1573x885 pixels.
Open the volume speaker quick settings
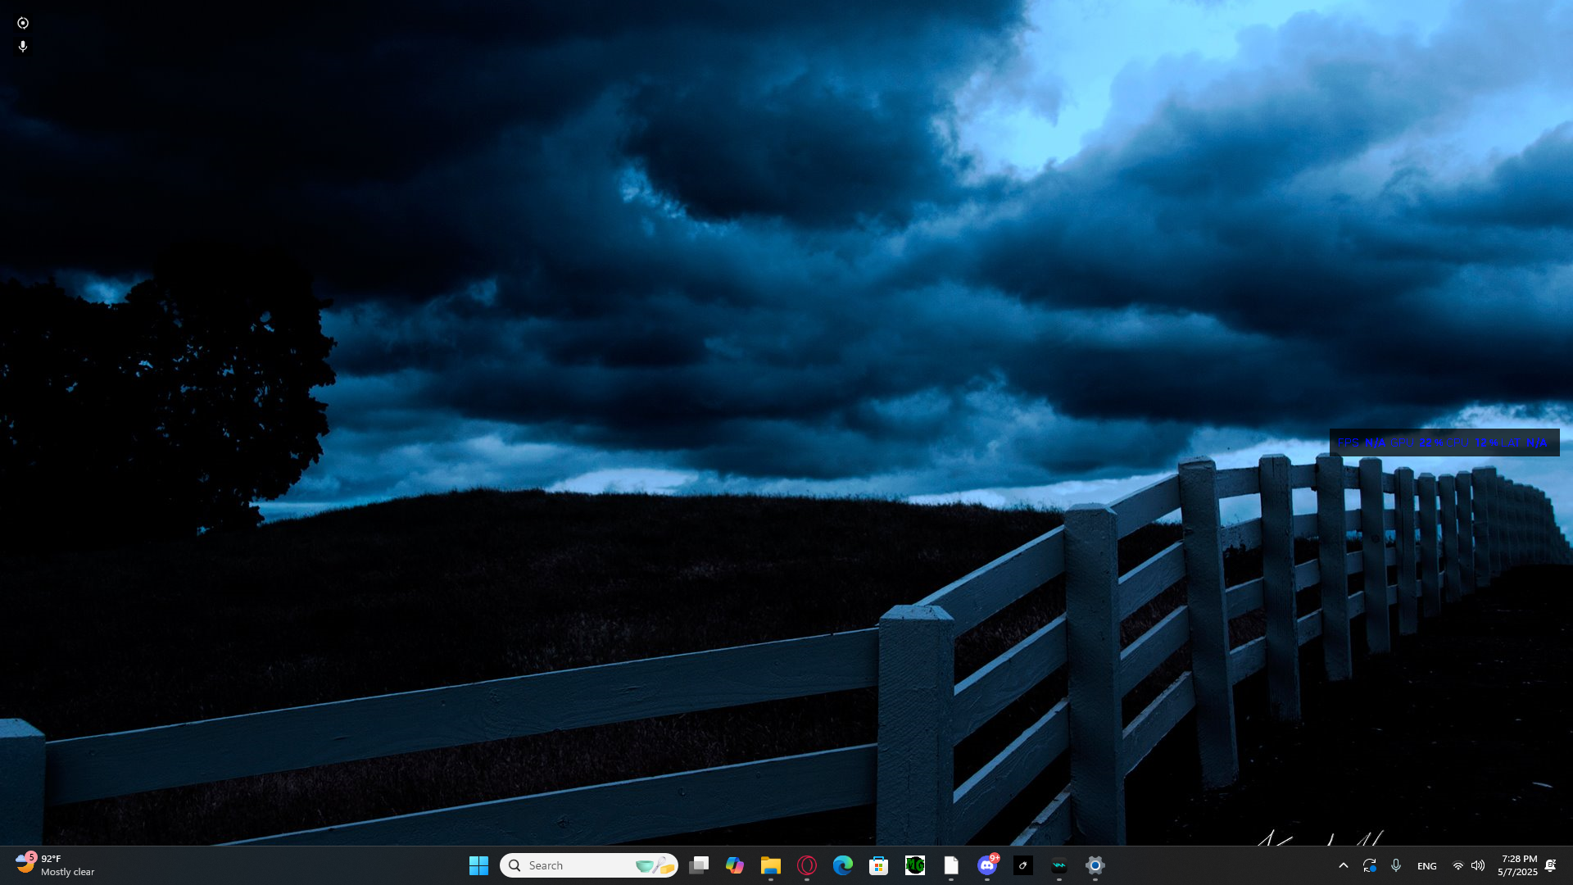1478,865
